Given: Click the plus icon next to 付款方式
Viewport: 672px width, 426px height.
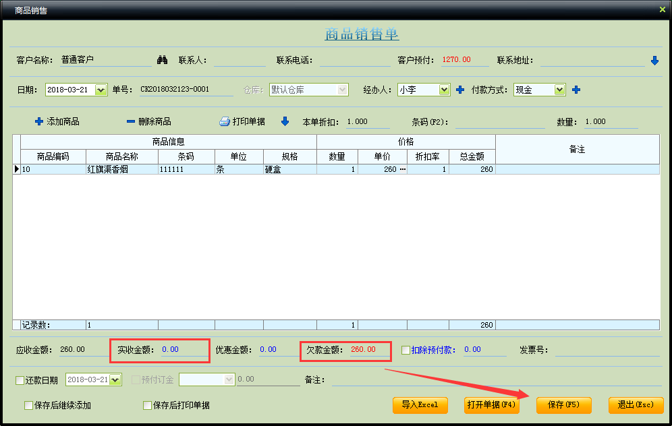Looking at the screenshot, I should coord(576,90).
